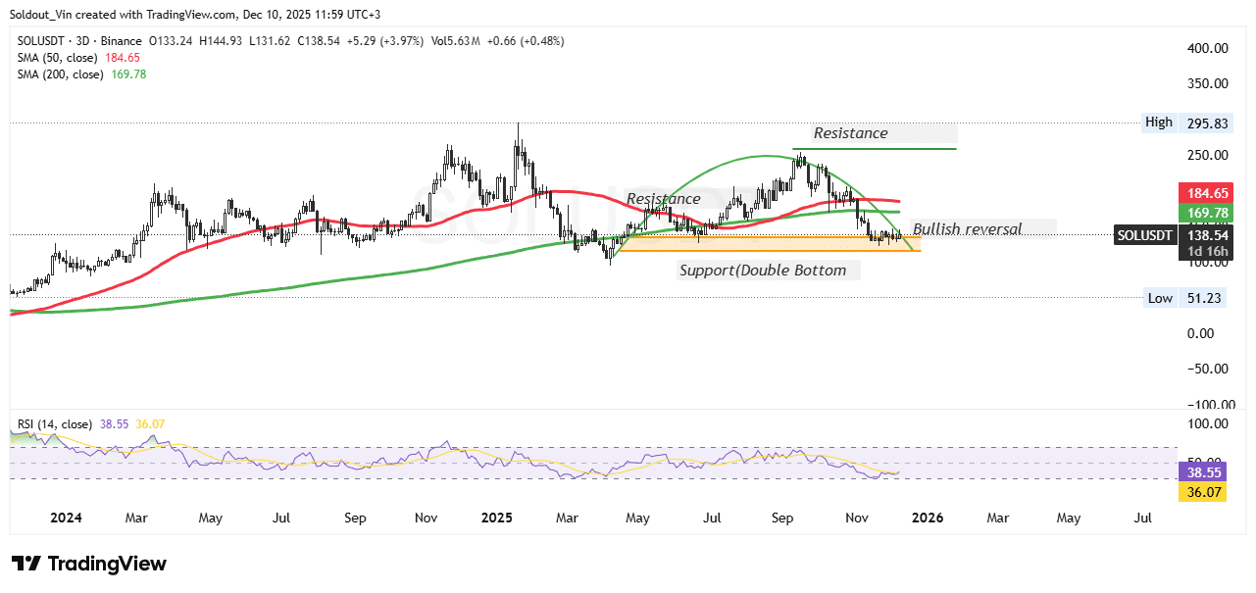
Task: Select the Low 51.23 price label
Action: coord(1185,298)
